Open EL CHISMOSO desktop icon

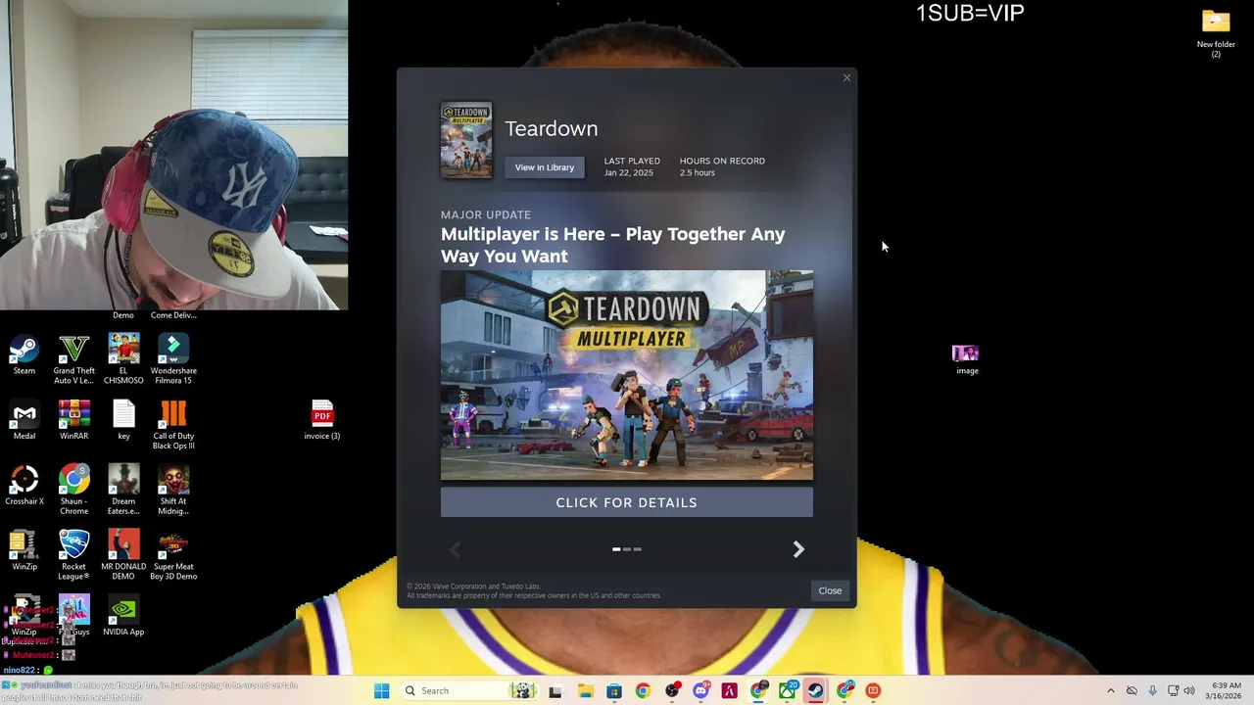[x=123, y=359]
